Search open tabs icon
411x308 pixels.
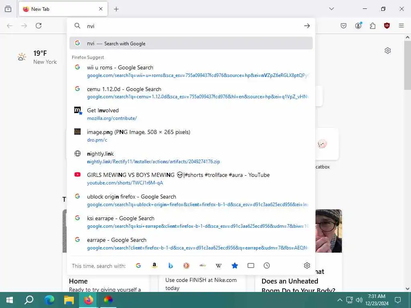click(251, 265)
